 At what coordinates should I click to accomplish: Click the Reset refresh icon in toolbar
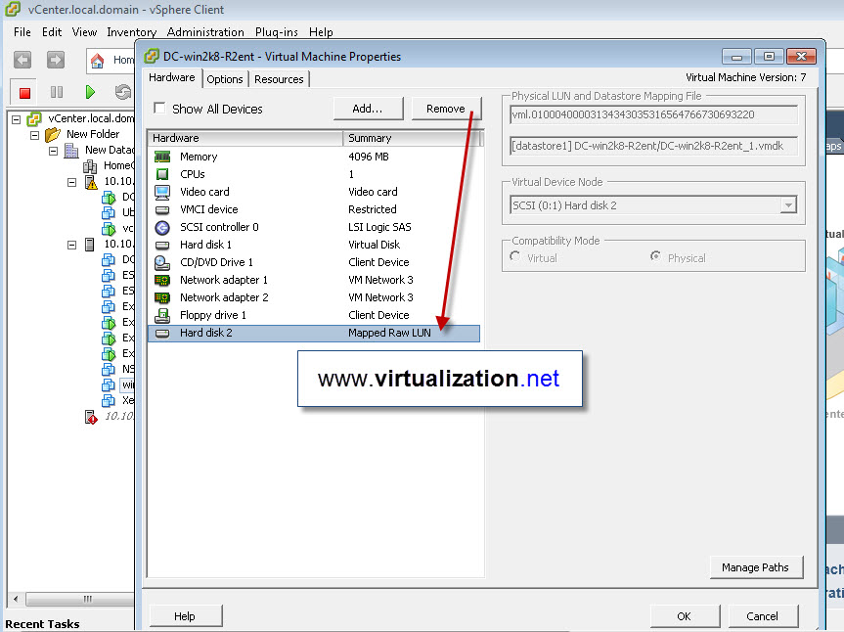click(x=123, y=92)
